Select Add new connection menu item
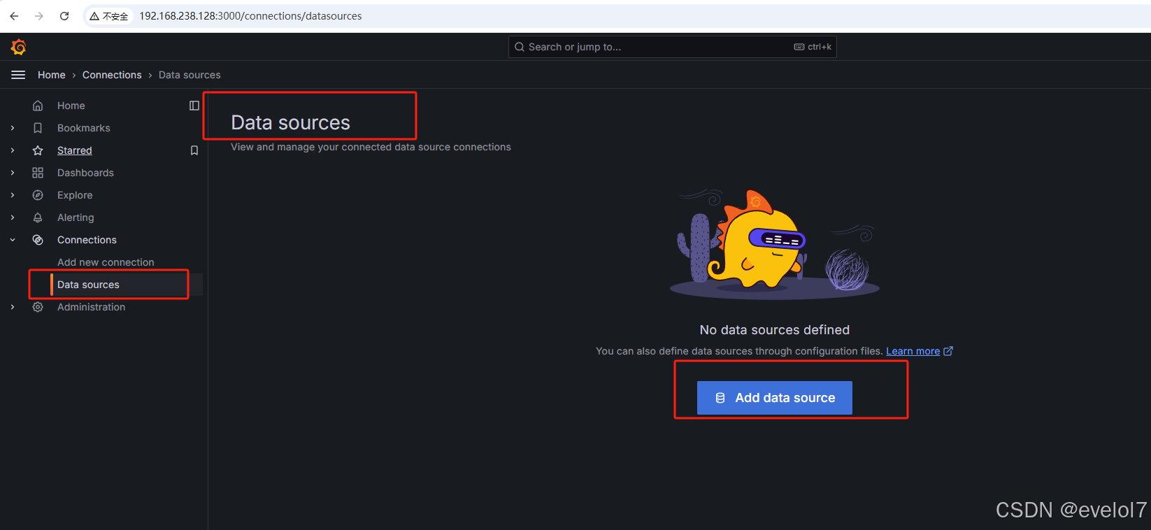Screen dimensions: 1151x530 [x=106, y=262]
